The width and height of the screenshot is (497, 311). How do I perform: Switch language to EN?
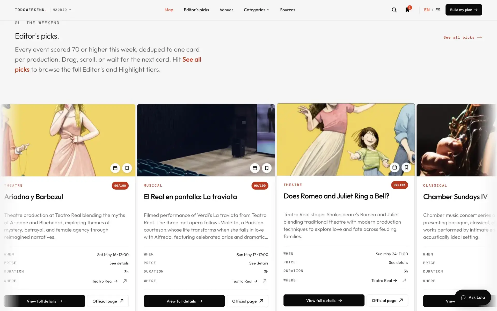(427, 10)
